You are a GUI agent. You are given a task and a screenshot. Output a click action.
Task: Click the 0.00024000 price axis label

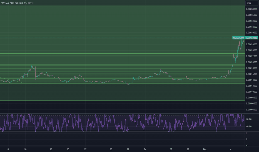coord(251,50)
